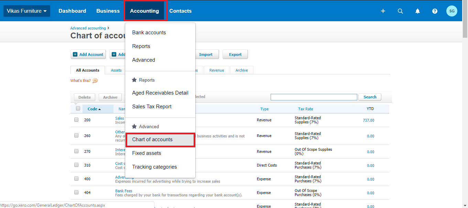Click the plus icon on Add Account
Screen dimensions: 468x208
[75, 54]
